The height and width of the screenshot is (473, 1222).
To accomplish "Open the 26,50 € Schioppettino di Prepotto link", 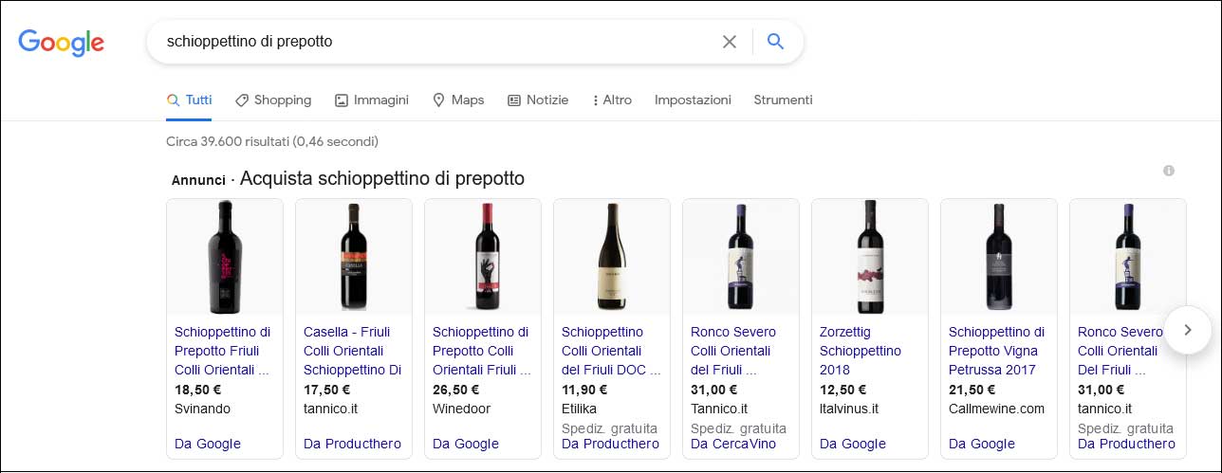I will click(x=482, y=351).
